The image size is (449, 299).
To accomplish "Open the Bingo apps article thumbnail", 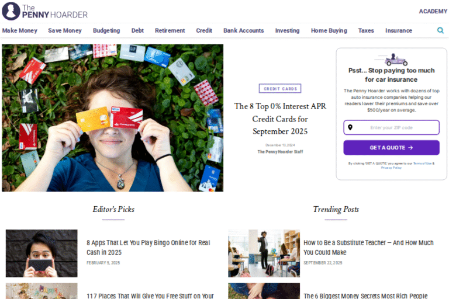I will click(x=42, y=253).
